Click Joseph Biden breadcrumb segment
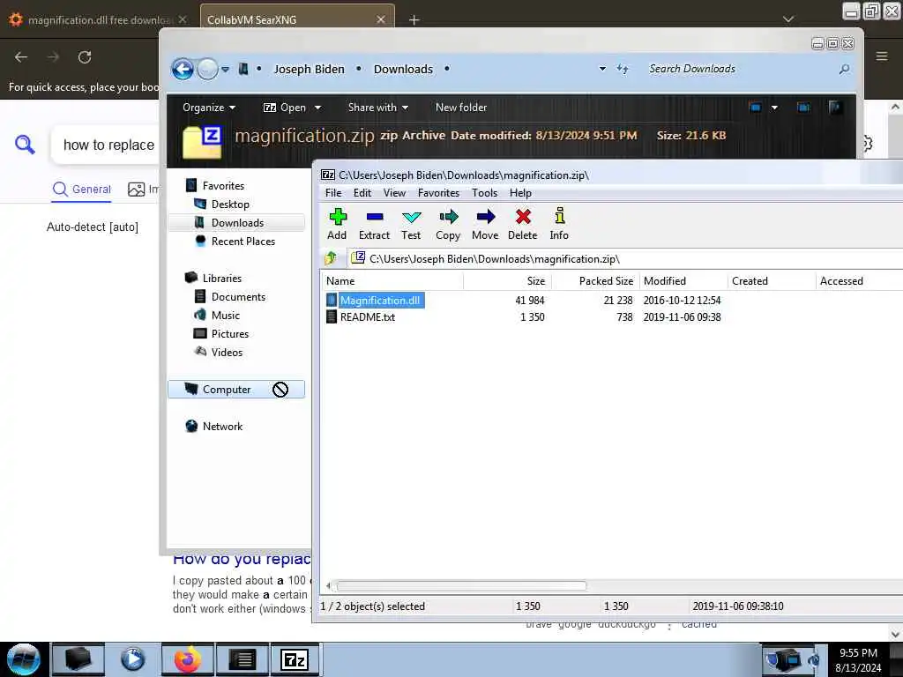The width and height of the screenshot is (903, 677). (x=310, y=69)
